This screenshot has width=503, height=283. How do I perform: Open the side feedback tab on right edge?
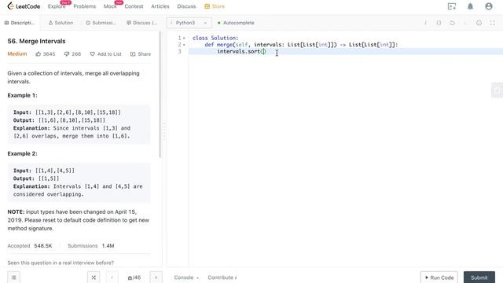[x=497, y=90]
